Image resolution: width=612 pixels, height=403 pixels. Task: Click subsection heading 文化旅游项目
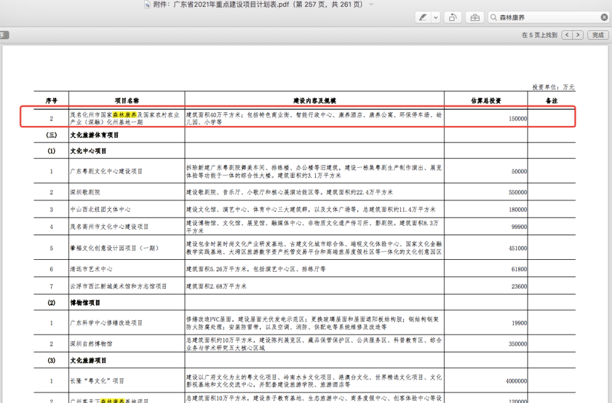tap(88, 361)
